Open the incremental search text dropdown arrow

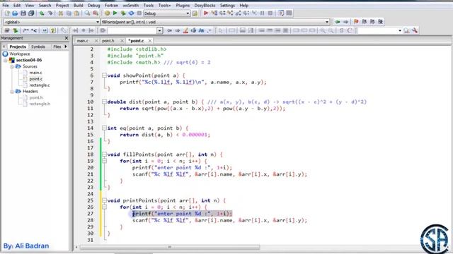[x=159, y=30]
